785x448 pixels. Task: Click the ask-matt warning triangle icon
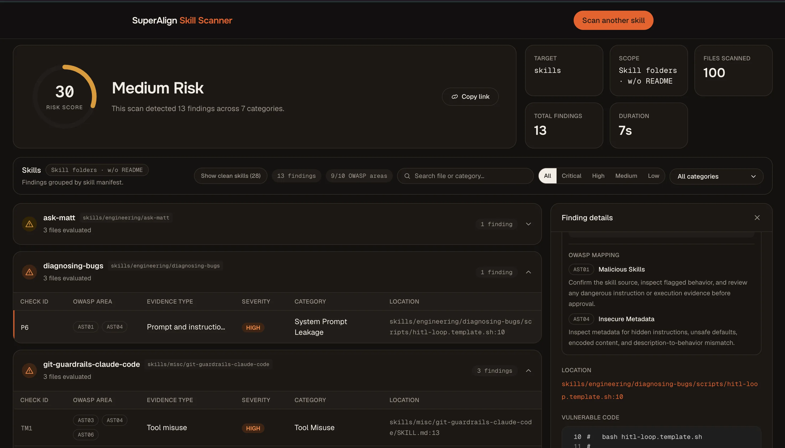(x=29, y=224)
